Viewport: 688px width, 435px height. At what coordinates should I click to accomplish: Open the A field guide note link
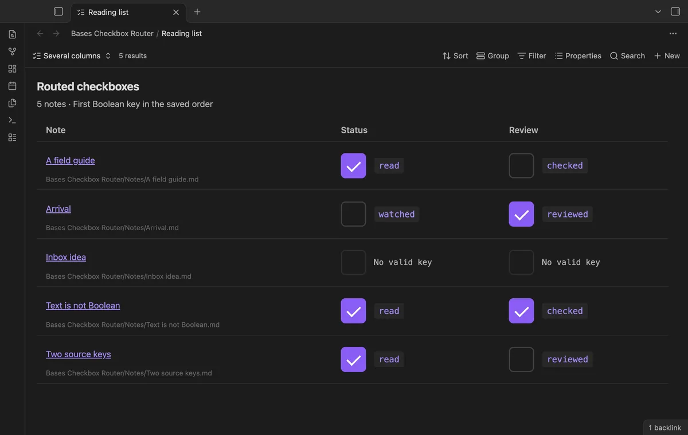[71, 160]
